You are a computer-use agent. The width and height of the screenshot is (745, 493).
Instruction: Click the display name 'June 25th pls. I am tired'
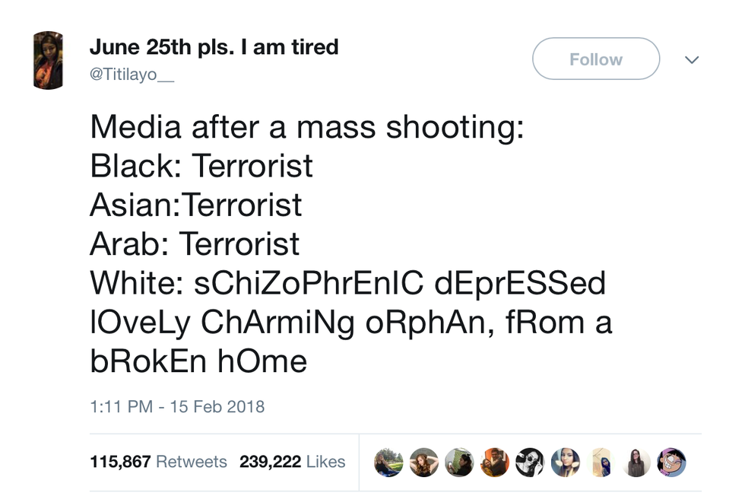(x=214, y=47)
